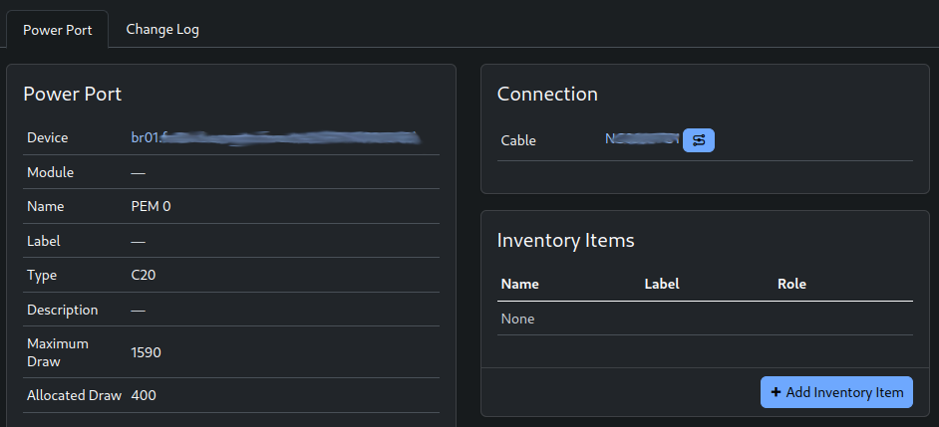Click the Module field label

click(50, 172)
